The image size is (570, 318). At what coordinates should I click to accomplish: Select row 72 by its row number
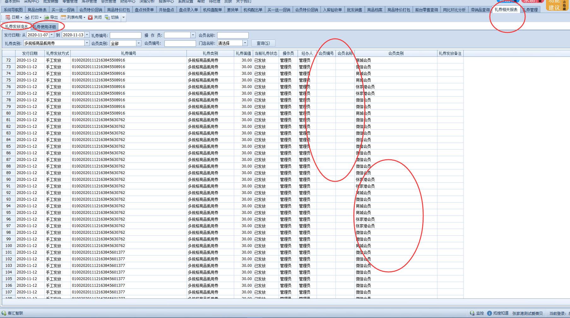(9, 60)
